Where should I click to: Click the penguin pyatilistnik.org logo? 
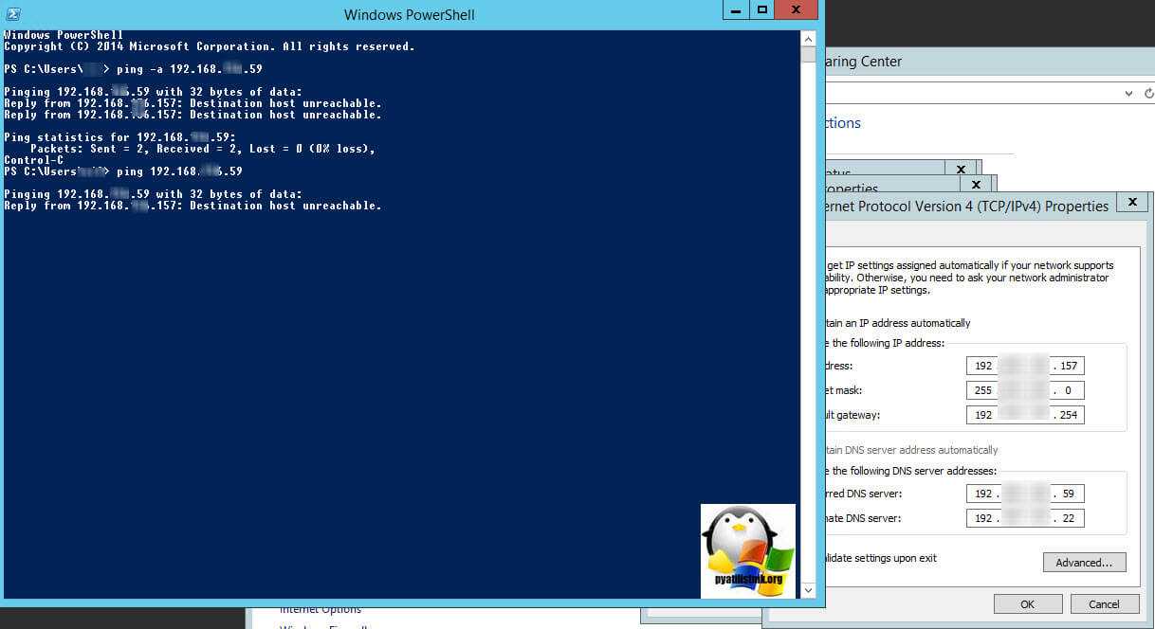[x=747, y=550]
